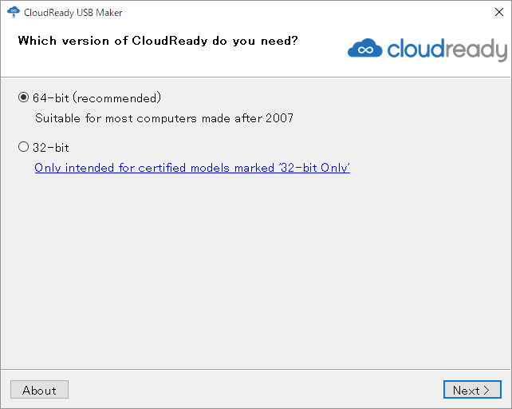Open the About dialog

pyautogui.click(x=39, y=389)
